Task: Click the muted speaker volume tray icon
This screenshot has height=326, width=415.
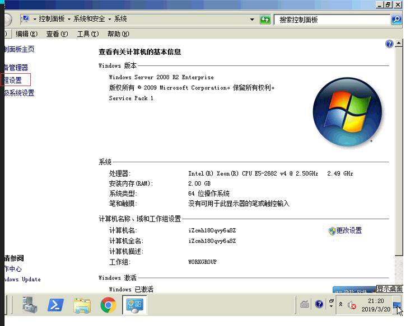Action: [352, 305]
